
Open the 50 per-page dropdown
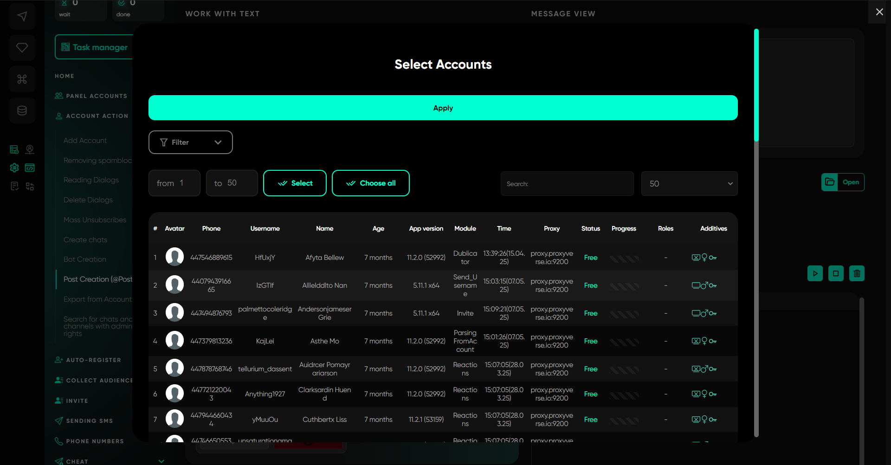click(x=689, y=183)
